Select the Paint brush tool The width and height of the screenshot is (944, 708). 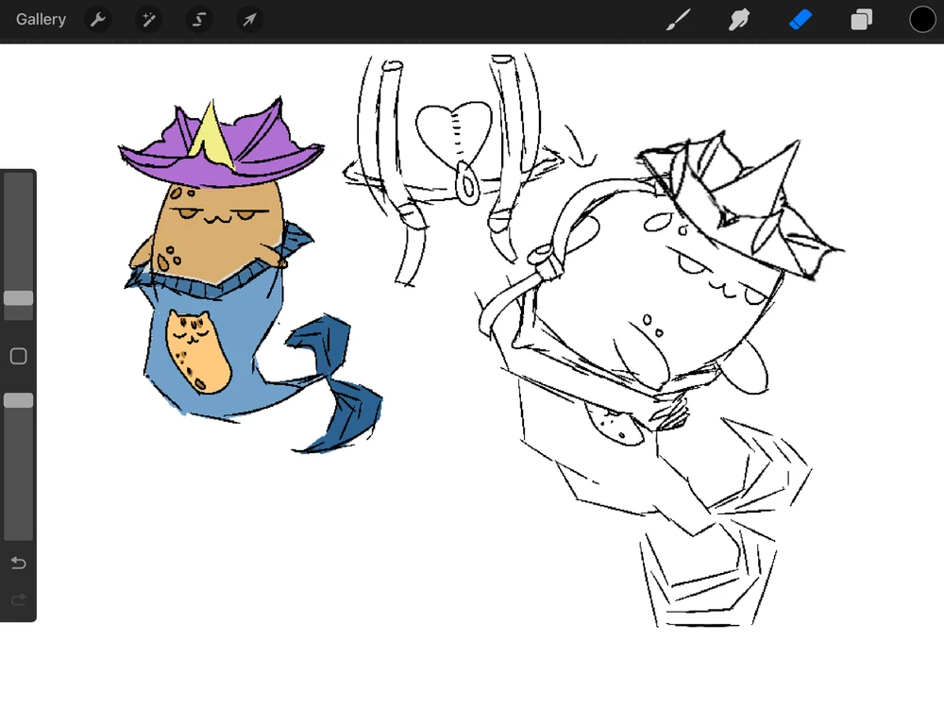(679, 20)
